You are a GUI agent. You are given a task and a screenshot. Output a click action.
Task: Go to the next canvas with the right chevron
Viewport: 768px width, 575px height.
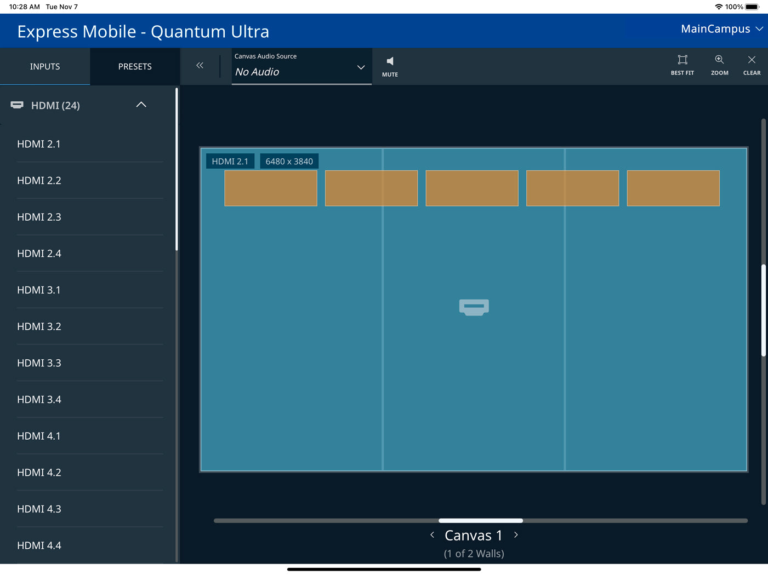click(516, 535)
